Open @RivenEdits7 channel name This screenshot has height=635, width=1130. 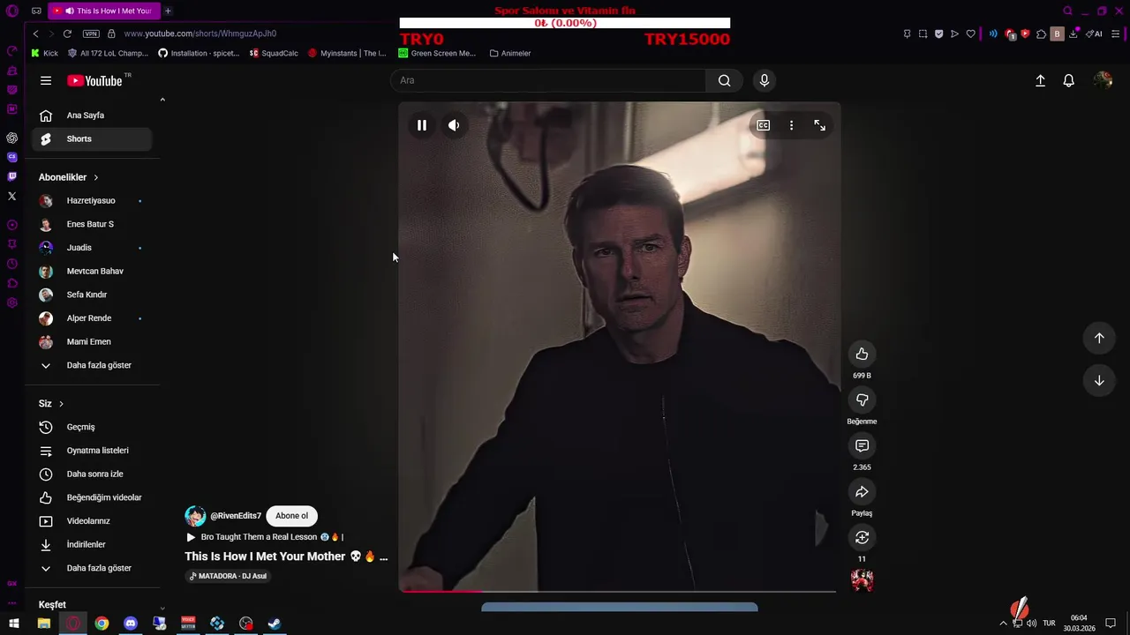(236, 516)
